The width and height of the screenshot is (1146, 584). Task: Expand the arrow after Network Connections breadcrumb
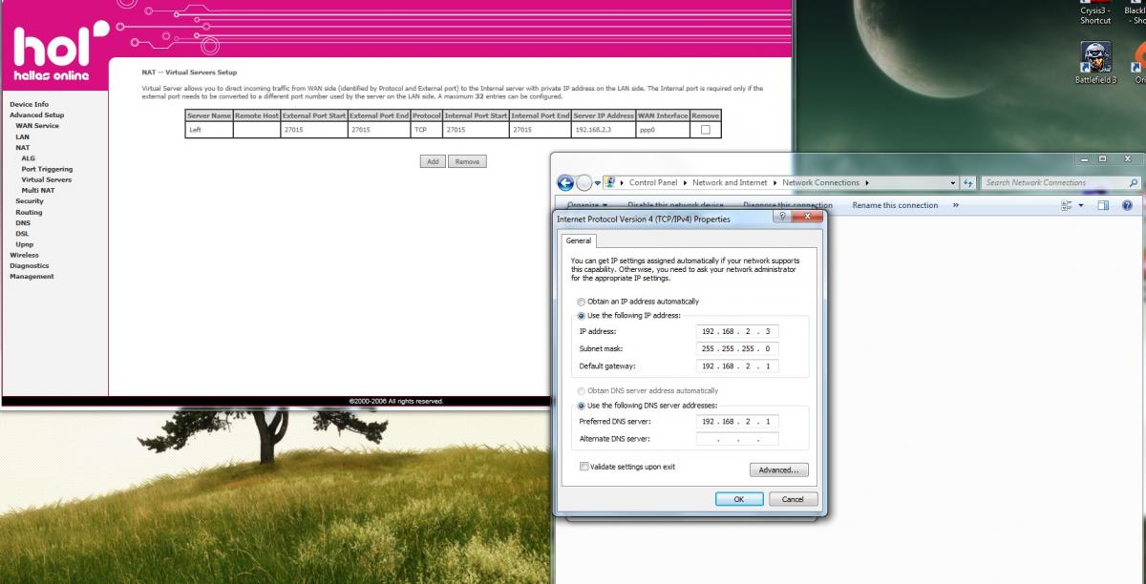click(x=867, y=182)
